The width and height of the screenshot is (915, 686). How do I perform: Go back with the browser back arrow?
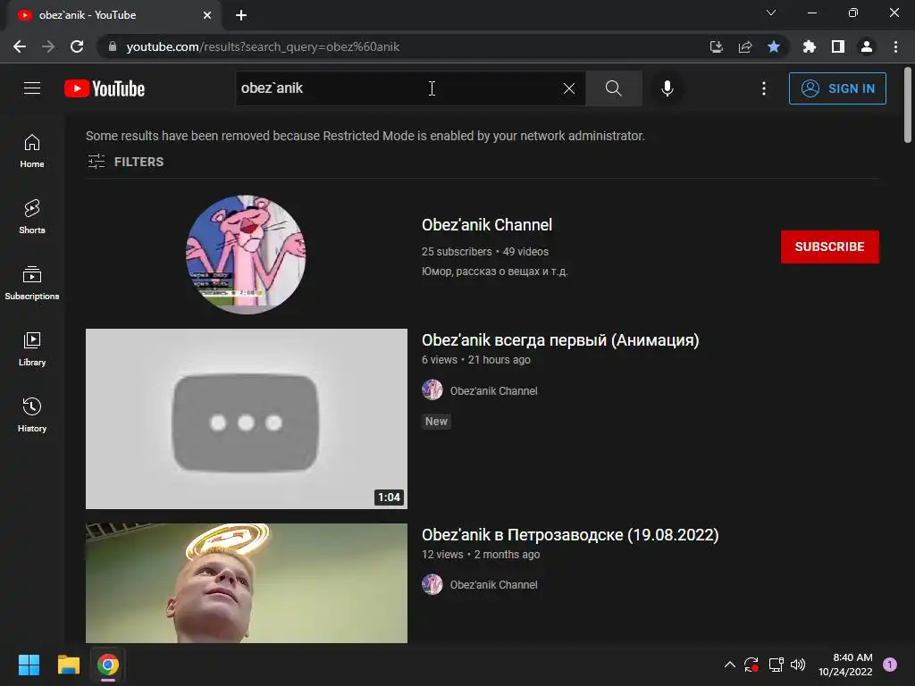pos(20,46)
